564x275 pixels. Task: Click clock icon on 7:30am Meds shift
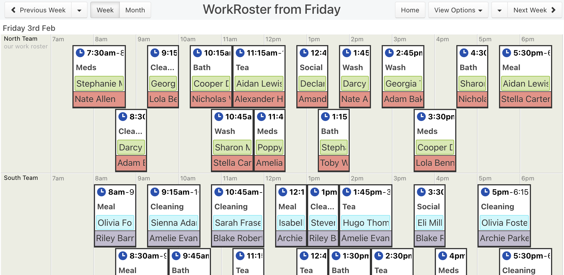click(80, 53)
